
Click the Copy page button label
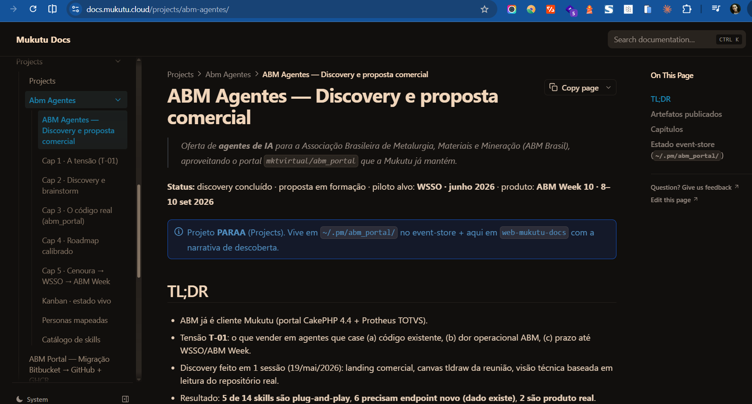click(580, 88)
